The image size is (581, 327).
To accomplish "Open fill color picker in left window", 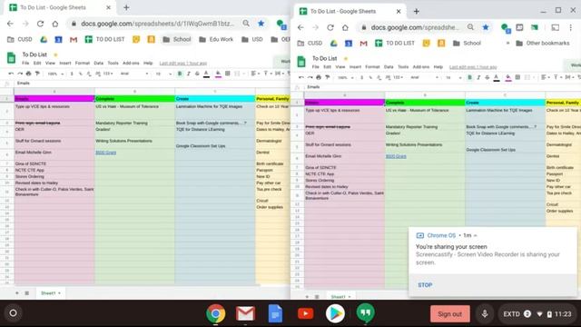I will (218, 74).
